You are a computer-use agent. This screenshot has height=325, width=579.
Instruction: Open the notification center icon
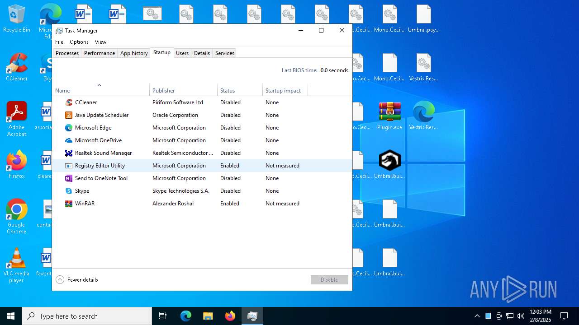tap(564, 316)
